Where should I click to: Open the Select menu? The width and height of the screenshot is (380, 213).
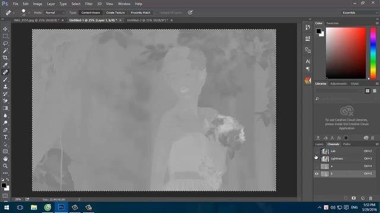75,4
